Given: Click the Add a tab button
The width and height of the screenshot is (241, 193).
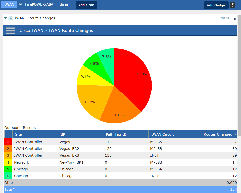Looking at the screenshot, I should [86, 5].
